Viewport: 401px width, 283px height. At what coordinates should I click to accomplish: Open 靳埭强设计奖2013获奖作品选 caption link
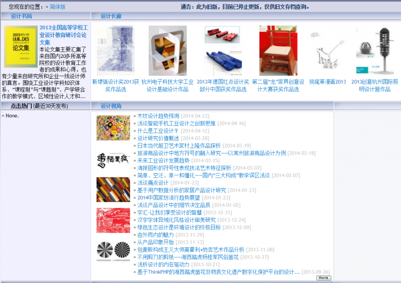coord(115,86)
